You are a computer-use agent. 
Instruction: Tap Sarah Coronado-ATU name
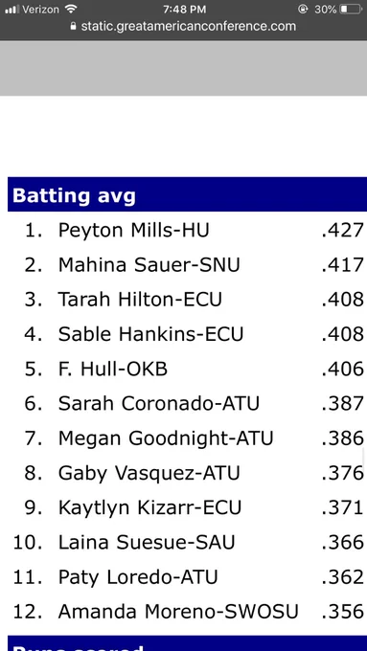click(x=159, y=404)
